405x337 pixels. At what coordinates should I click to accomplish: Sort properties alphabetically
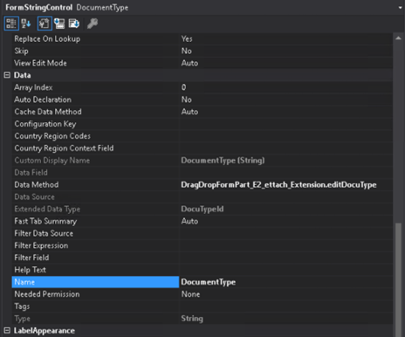click(26, 24)
